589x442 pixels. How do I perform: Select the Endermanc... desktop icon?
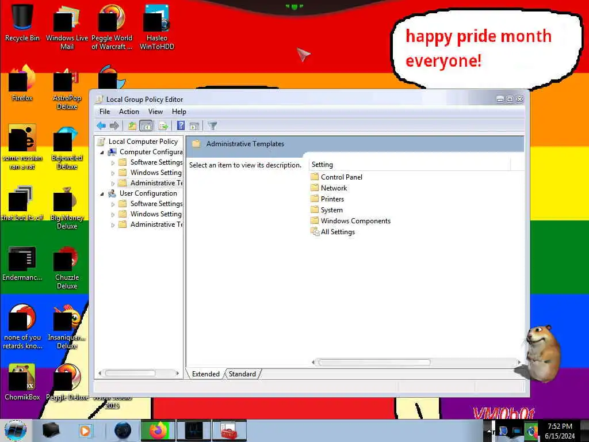22,263
